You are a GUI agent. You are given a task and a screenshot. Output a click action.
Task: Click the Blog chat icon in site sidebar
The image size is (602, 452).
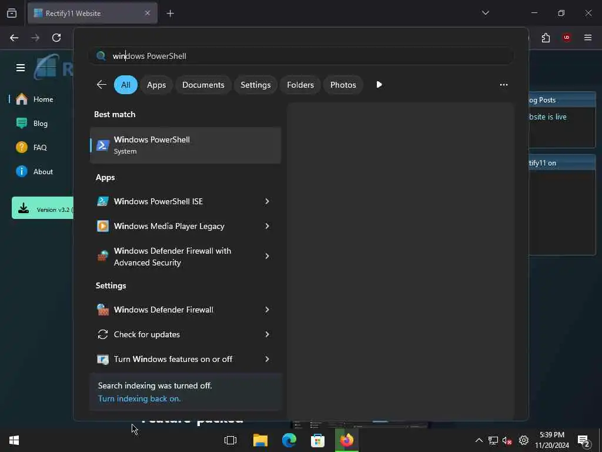tap(22, 124)
